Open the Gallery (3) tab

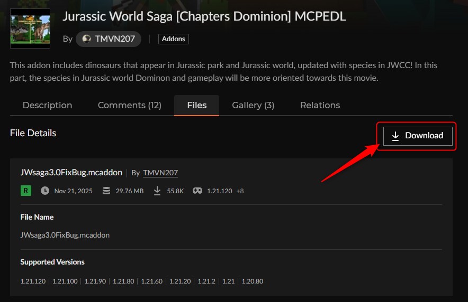coord(253,105)
